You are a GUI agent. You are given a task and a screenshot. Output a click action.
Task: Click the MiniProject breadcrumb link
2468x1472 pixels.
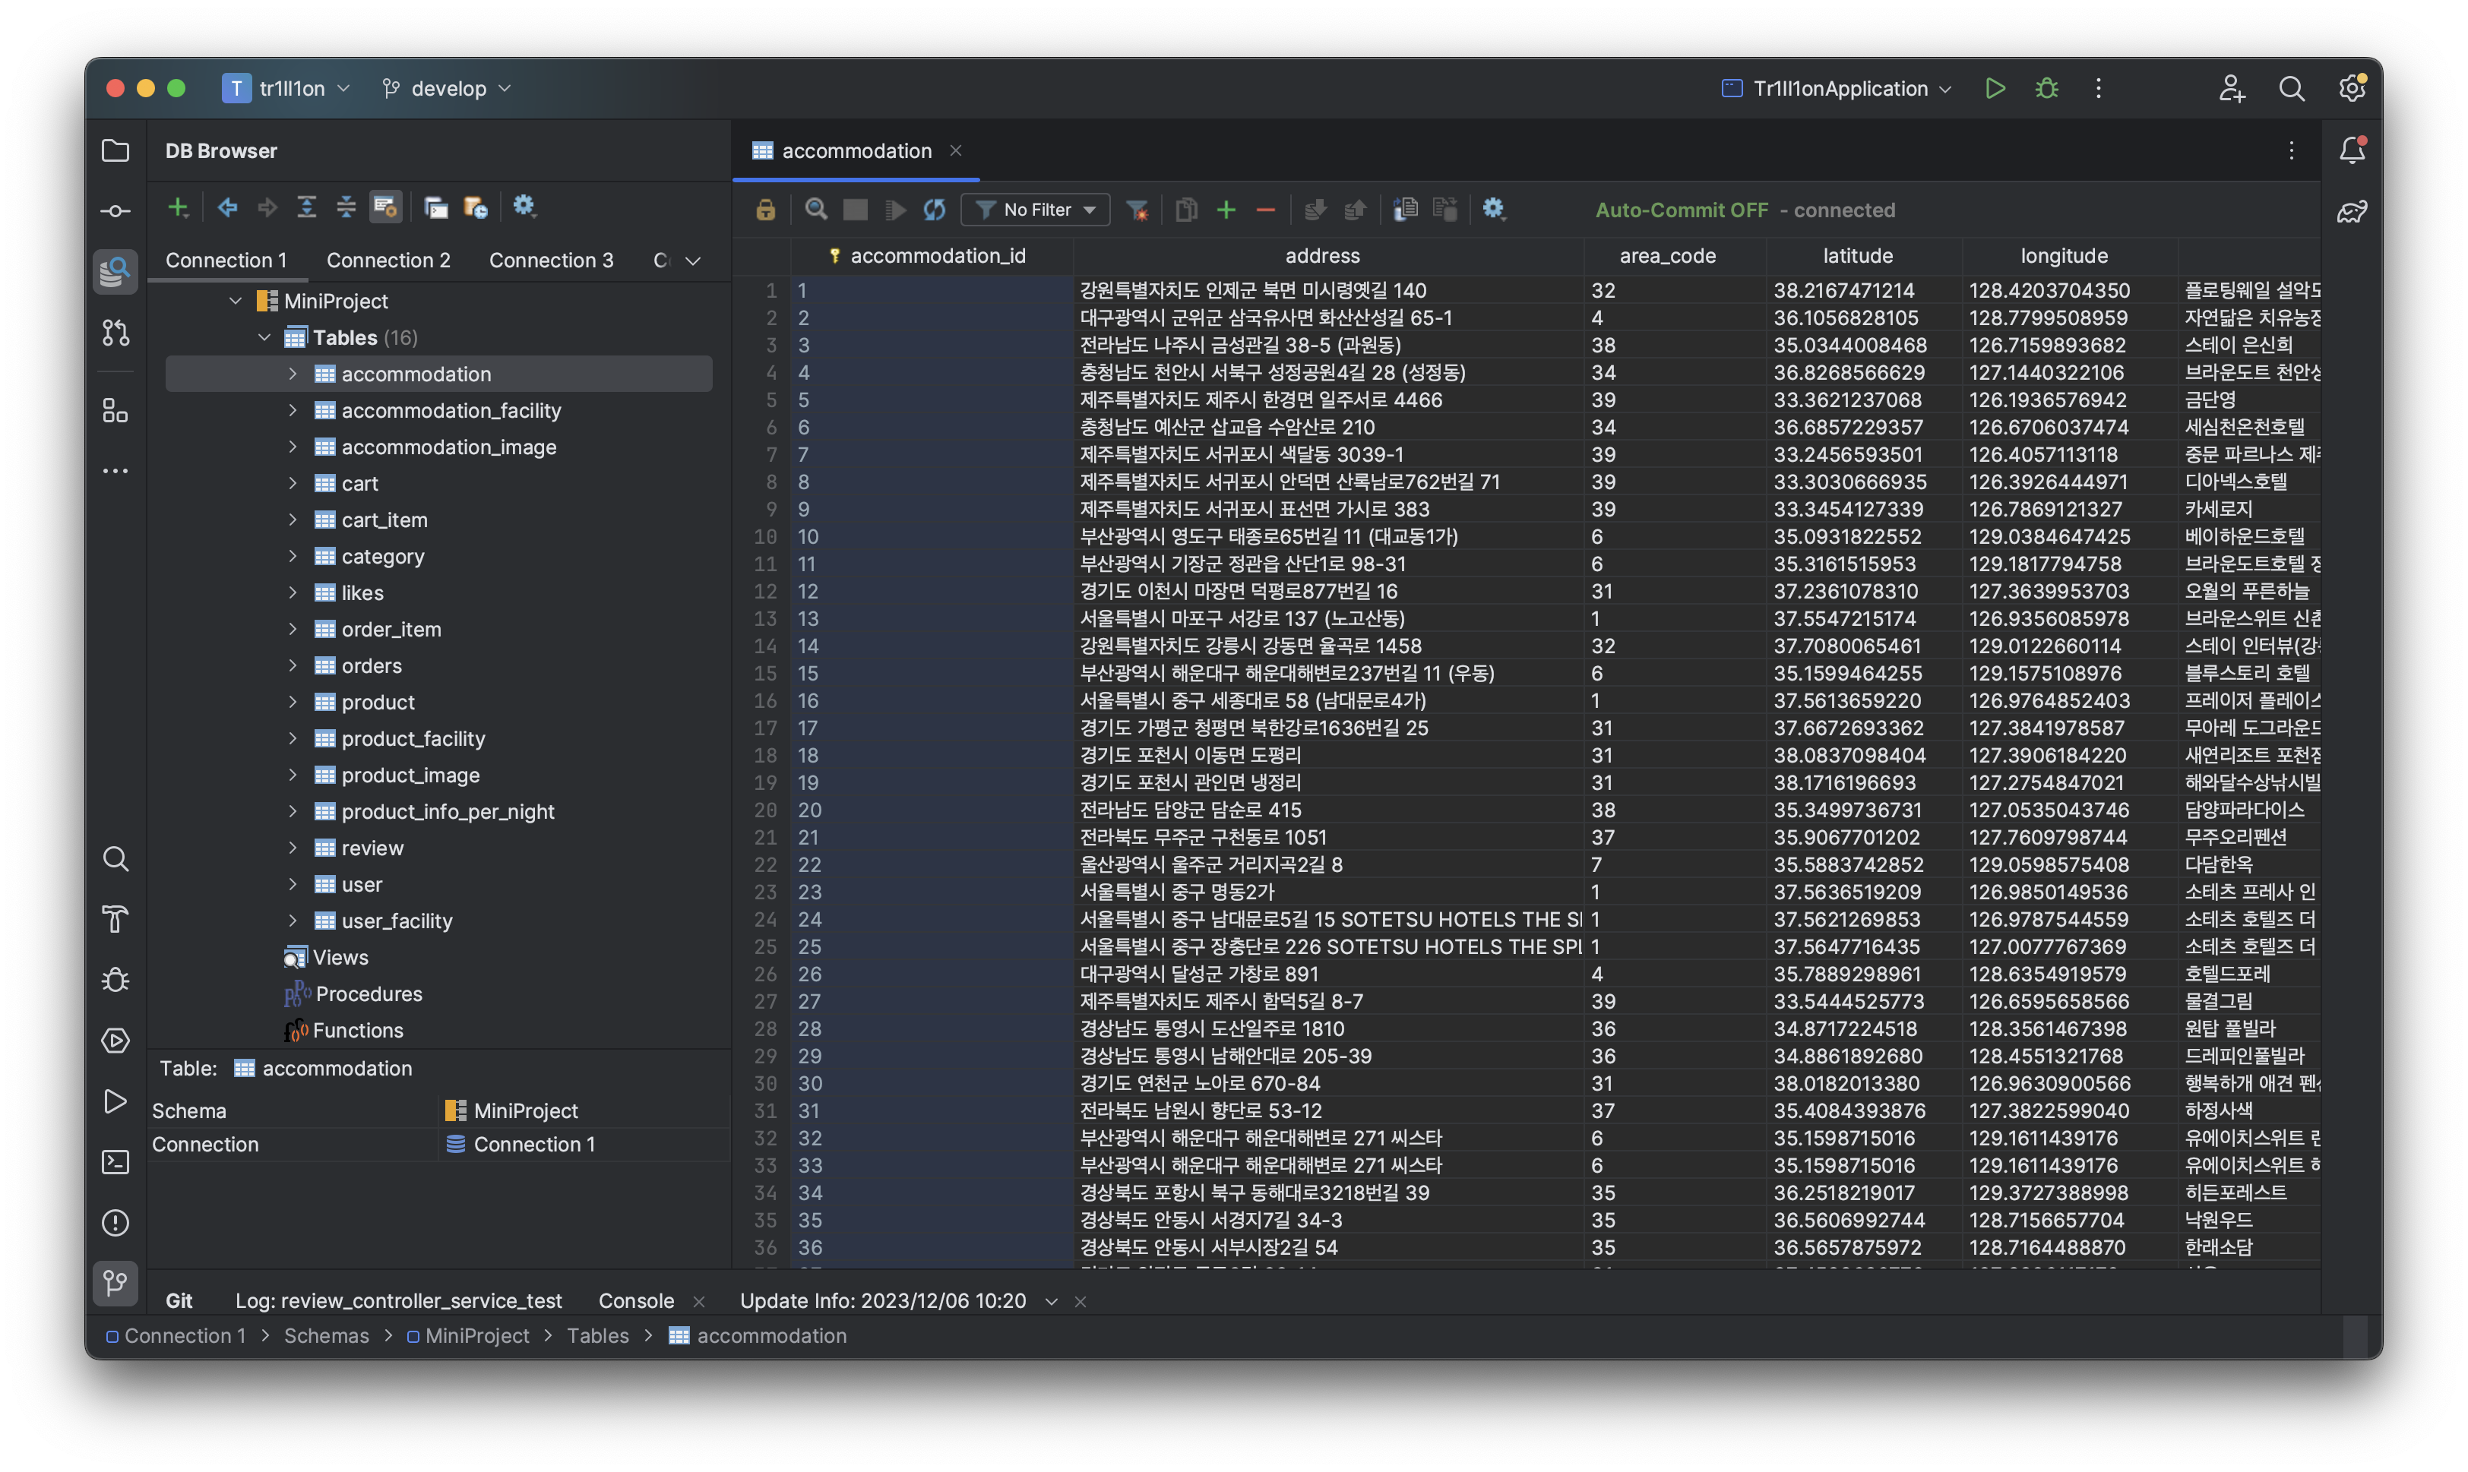pyautogui.click(x=476, y=1336)
